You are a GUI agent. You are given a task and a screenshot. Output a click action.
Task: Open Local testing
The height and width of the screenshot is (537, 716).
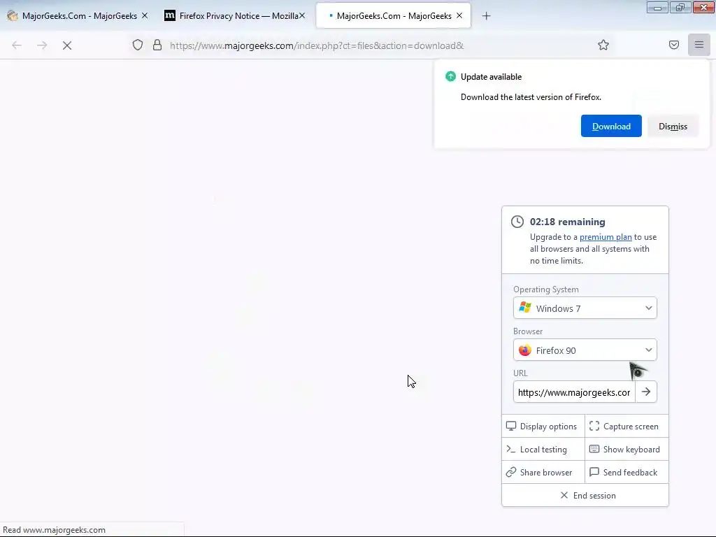pyautogui.click(x=543, y=450)
